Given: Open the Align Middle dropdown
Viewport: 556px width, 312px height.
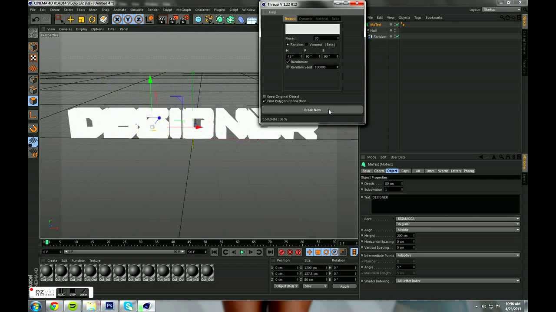Looking at the screenshot, I should tap(458, 230).
